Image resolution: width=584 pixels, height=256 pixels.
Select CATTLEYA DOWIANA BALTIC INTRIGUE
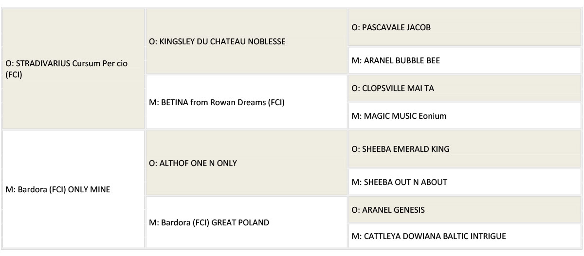(x=428, y=237)
